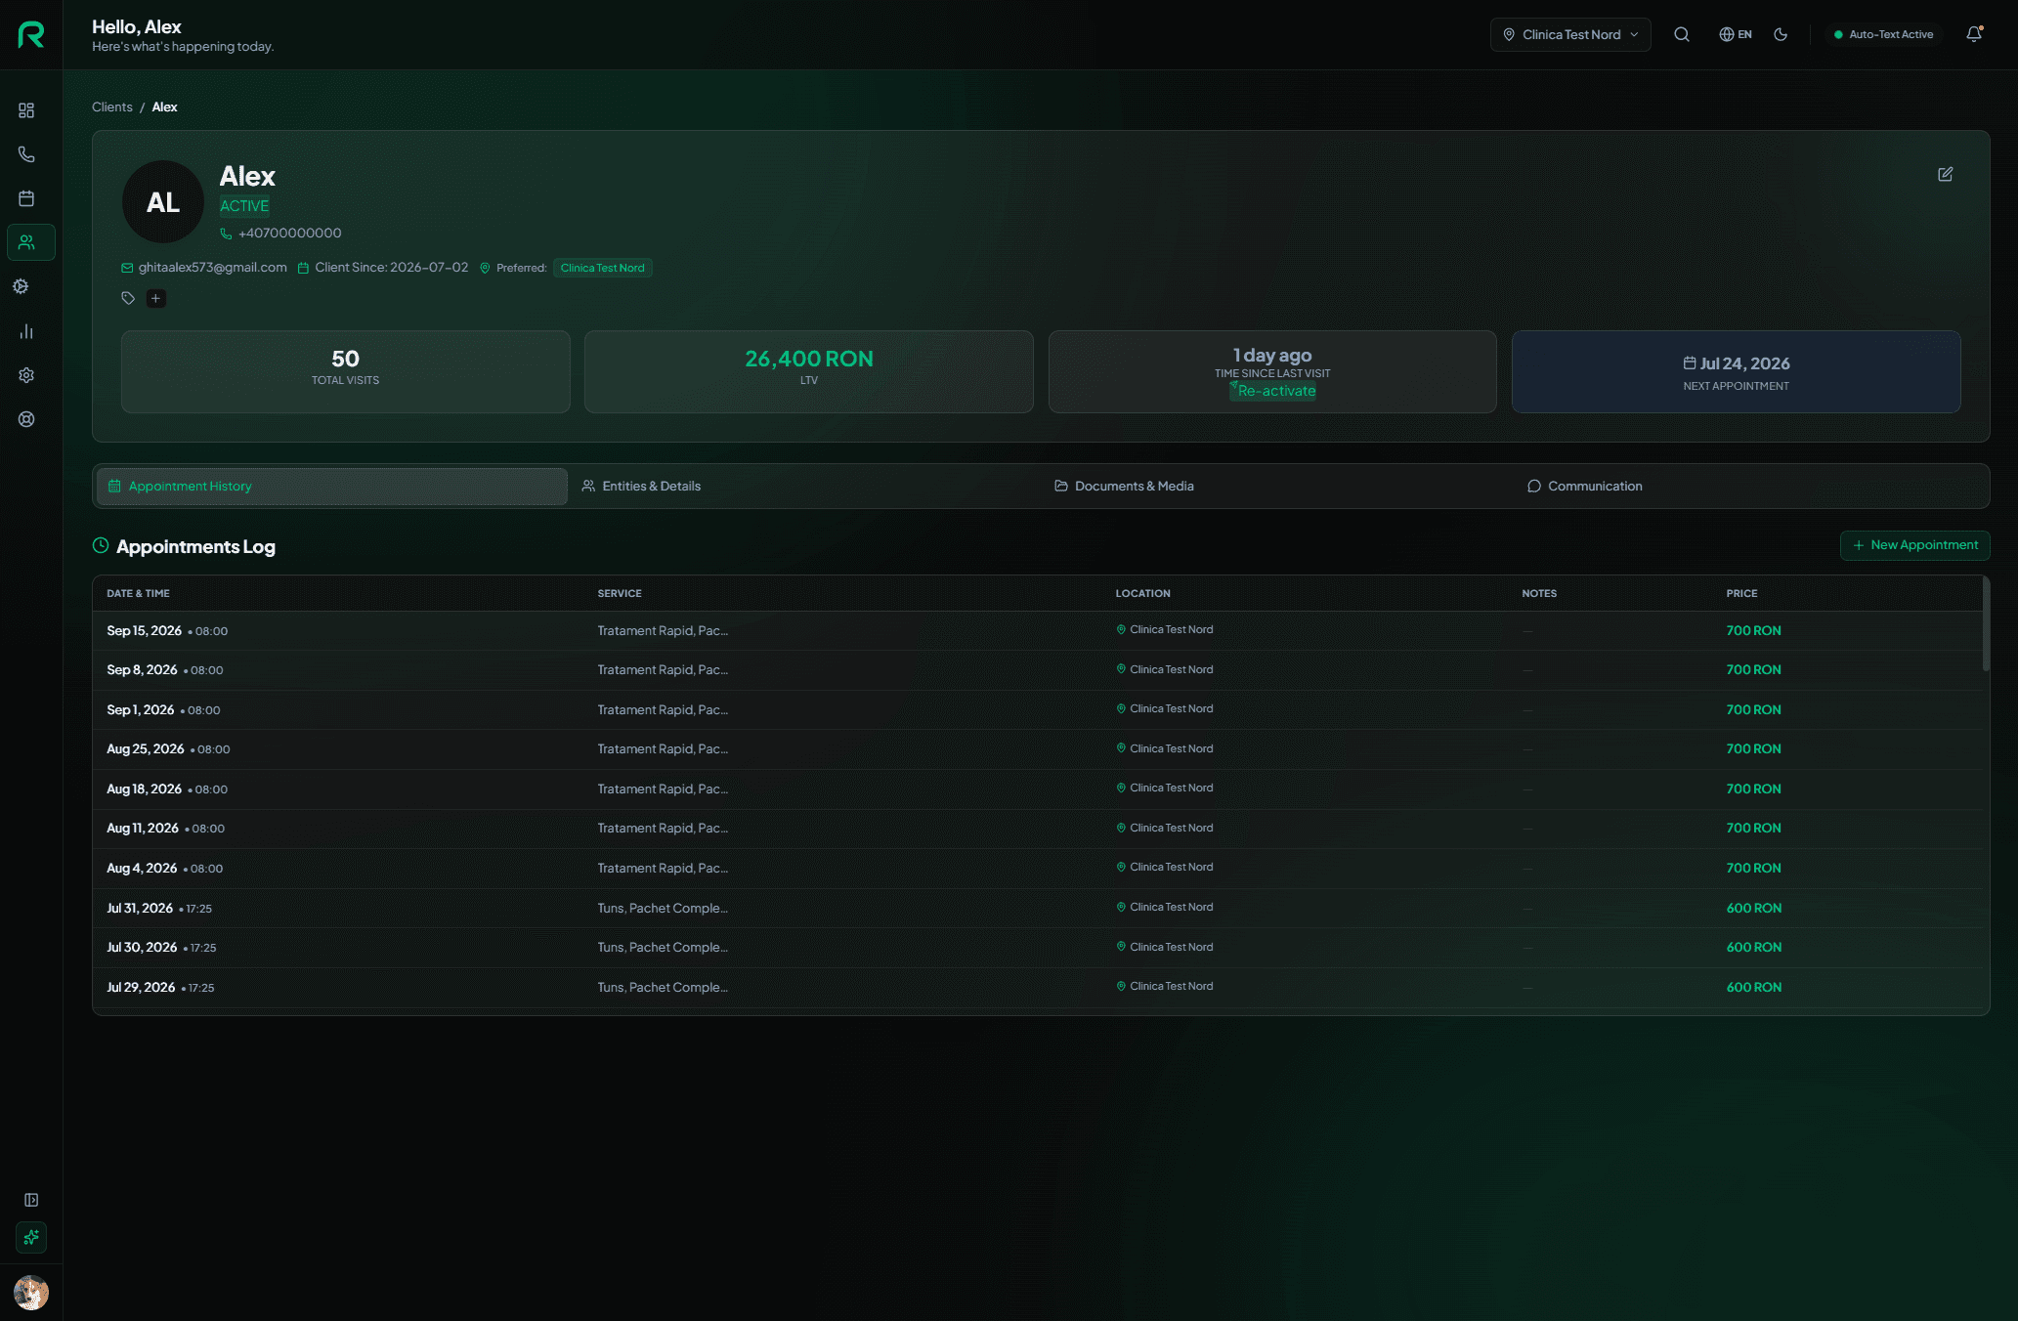2018x1321 pixels.
Task: Switch to the Communication tab
Action: pos(1585,486)
